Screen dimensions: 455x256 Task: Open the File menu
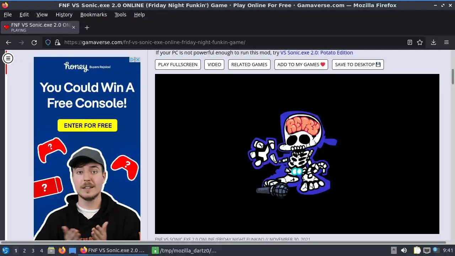coord(7,15)
